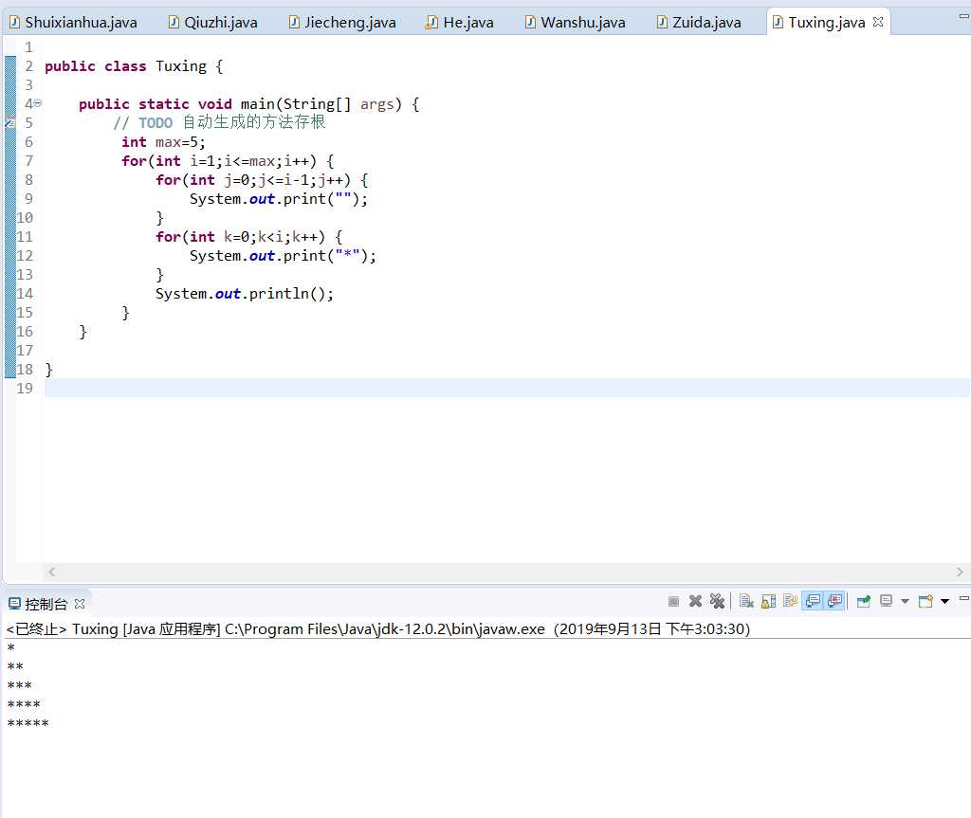The height and width of the screenshot is (818, 971).
Task: Open the Display Selected Console dropdown
Action: tap(905, 601)
